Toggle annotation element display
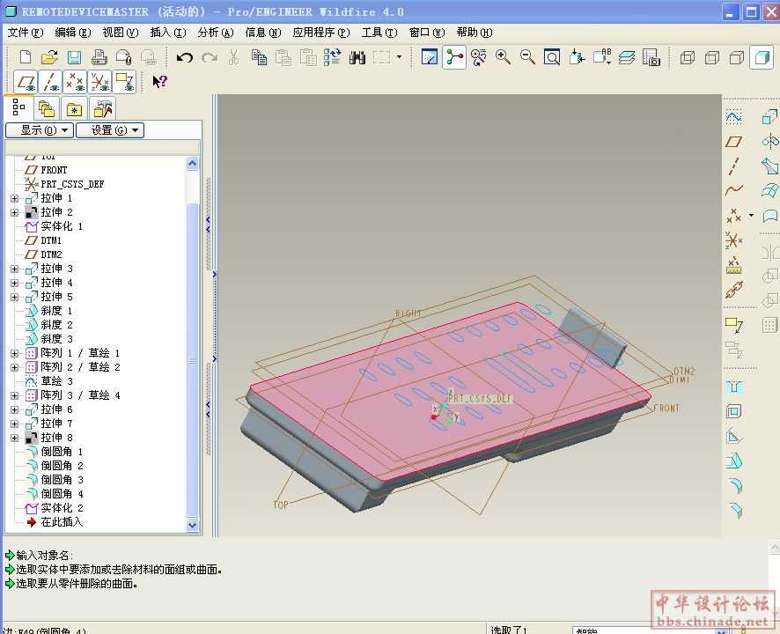This screenshot has width=780, height=634. [124, 82]
